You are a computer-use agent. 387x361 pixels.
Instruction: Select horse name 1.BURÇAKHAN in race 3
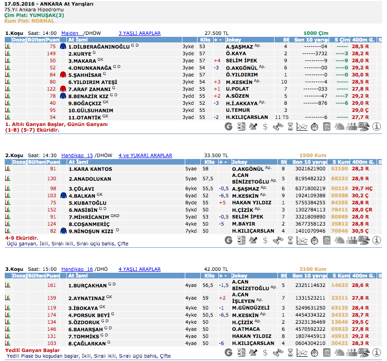[87, 285]
